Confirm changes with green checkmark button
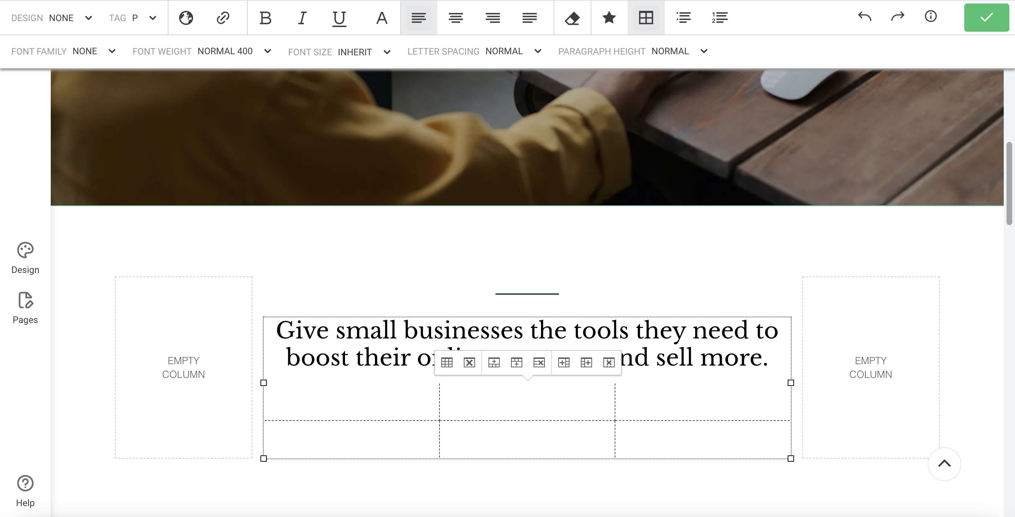The width and height of the screenshot is (1015, 517). (x=987, y=18)
